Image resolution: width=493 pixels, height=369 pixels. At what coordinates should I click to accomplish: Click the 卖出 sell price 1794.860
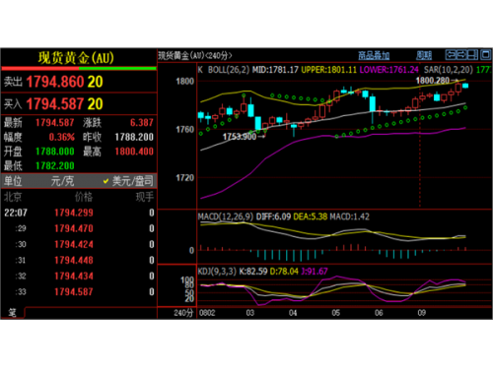55,82
